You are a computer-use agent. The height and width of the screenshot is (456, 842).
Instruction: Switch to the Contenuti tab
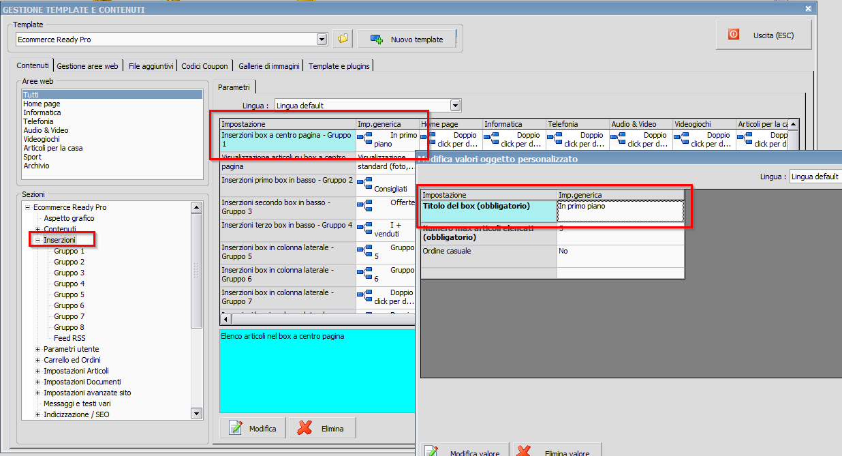click(x=33, y=65)
